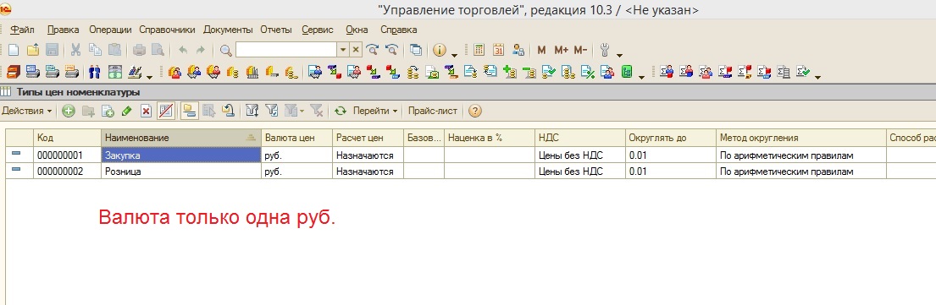This screenshot has height=305, width=936.
Task: Click the pencil edit item icon
Action: 126,111
